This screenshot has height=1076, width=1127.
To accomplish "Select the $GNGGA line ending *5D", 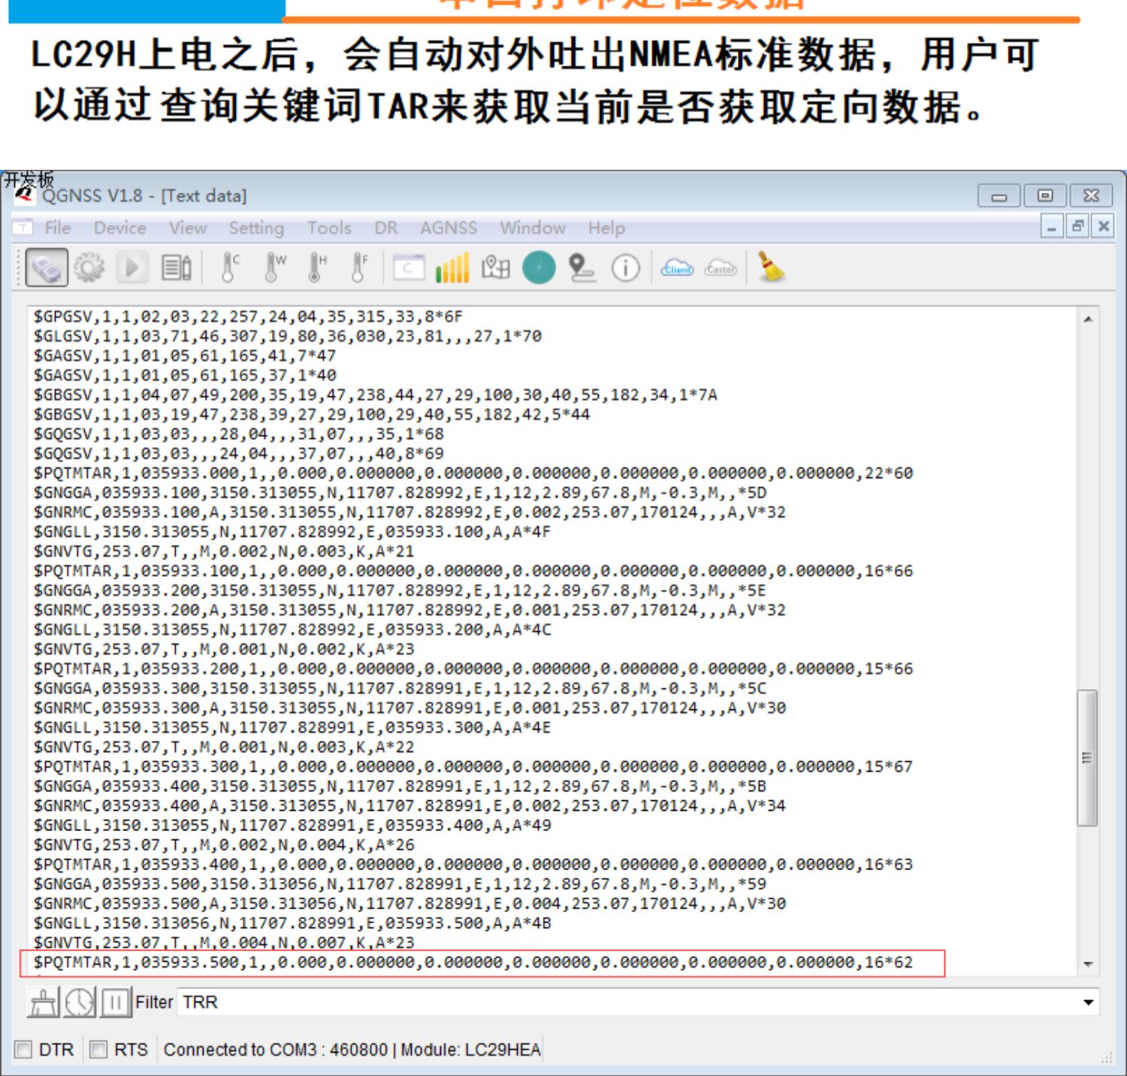I will point(400,493).
